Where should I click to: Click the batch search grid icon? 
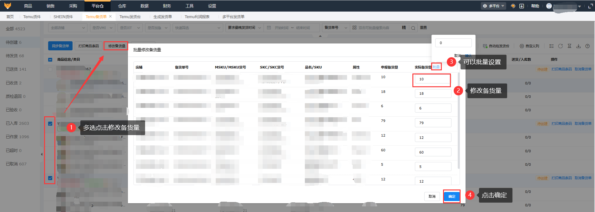pos(354,28)
